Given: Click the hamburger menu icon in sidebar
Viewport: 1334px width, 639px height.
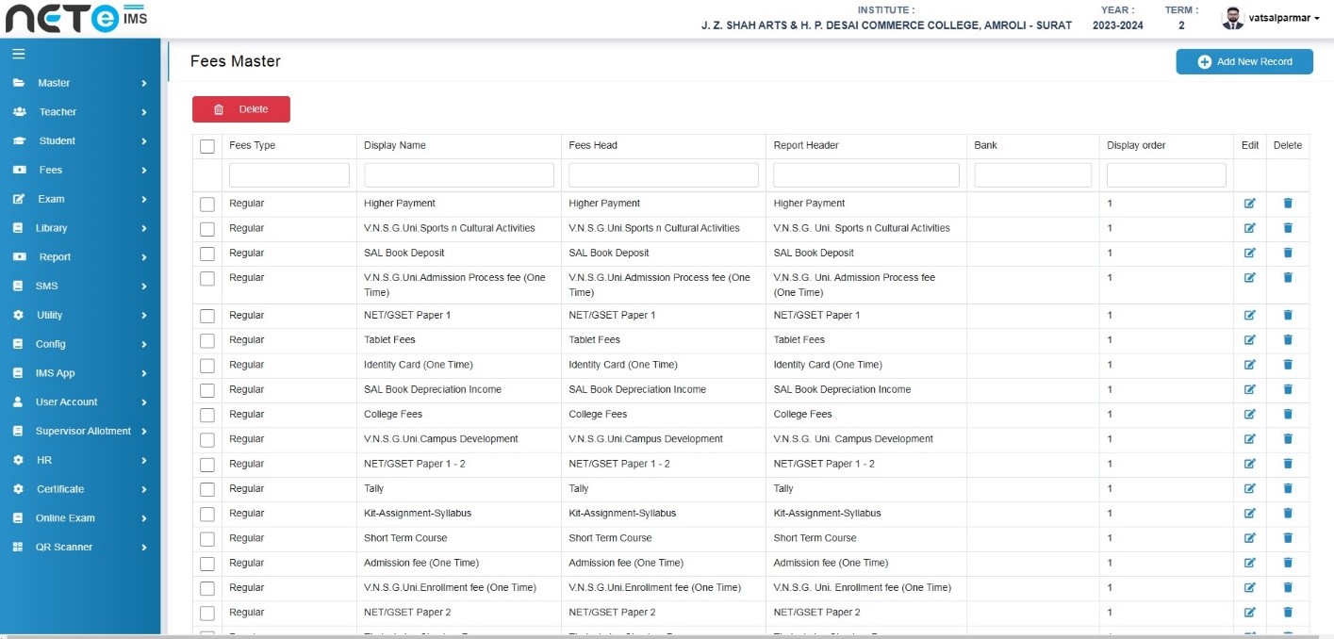Looking at the screenshot, I should pyautogui.click(x=19, y=54).
